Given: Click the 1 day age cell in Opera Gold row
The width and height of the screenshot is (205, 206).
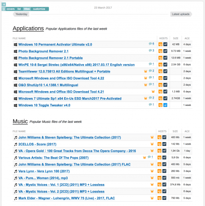Looking at the screenshot, I should click(187, 151).
